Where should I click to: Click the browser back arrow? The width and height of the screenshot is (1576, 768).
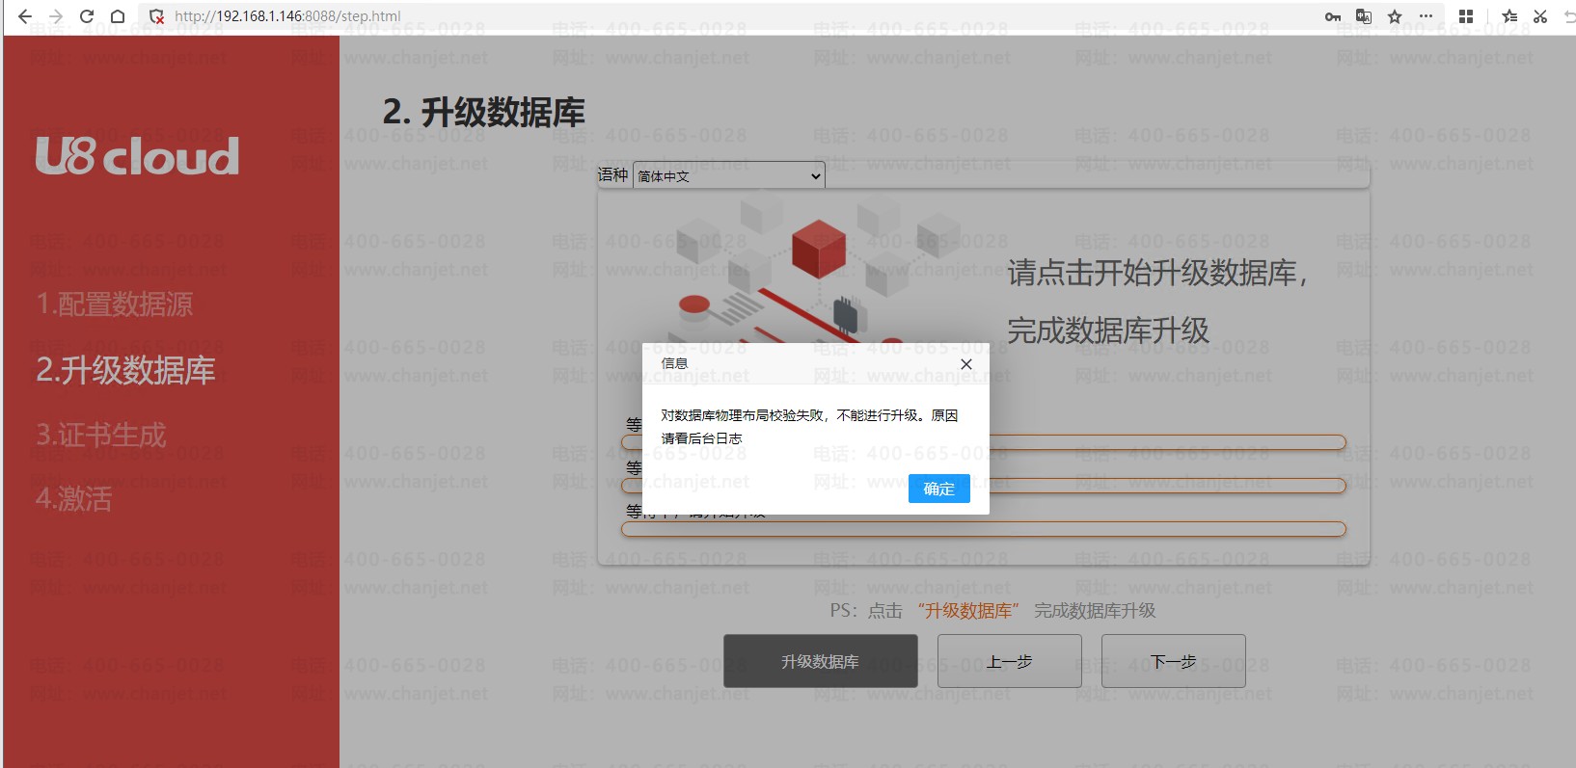point(25,16)
